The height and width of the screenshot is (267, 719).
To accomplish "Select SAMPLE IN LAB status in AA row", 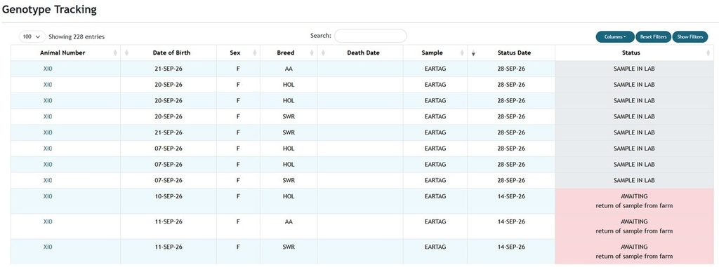I will click(634, 69).
